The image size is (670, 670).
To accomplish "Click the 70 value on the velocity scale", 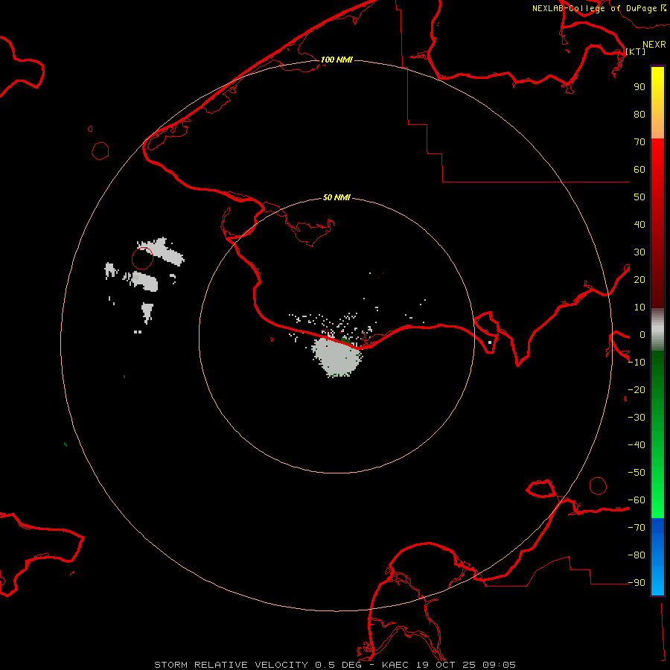I will (x=639, y=142).
